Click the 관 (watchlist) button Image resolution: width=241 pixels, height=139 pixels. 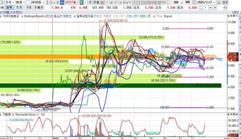coord(58,3)
